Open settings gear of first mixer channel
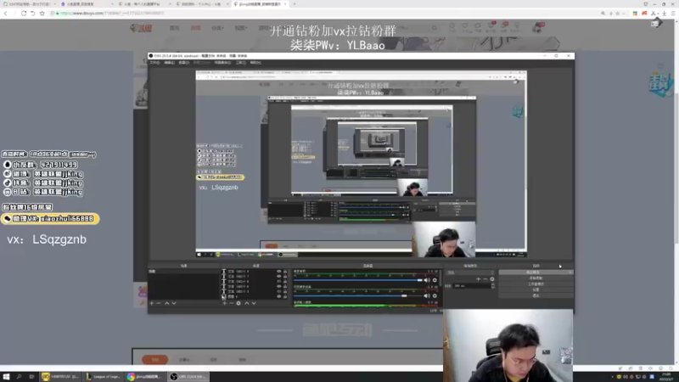The image size is (679, 382). pos(435,280)
